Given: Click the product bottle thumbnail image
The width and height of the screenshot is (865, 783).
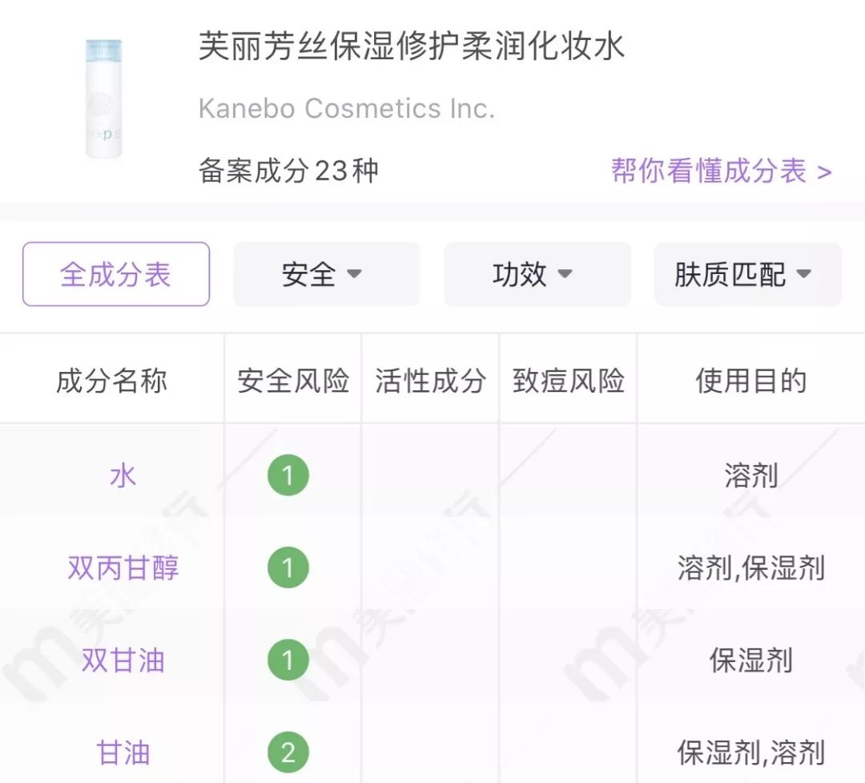Looking at the screenshot, I should click(x=103, y=96).
